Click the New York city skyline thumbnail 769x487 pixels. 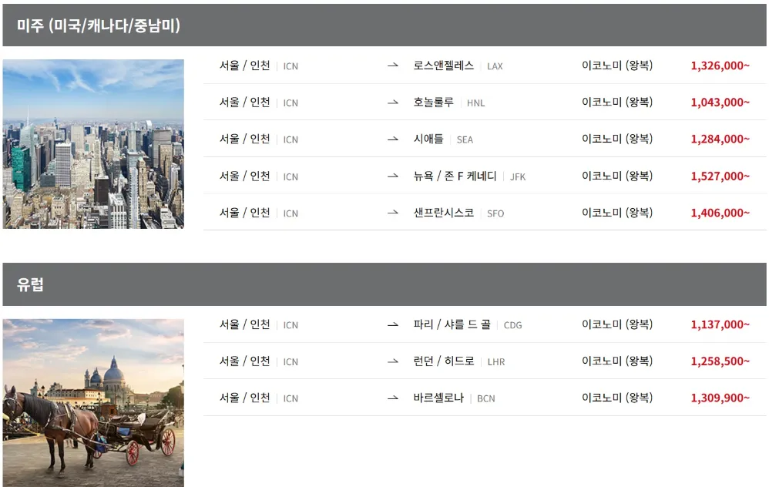tap(92, 143)
